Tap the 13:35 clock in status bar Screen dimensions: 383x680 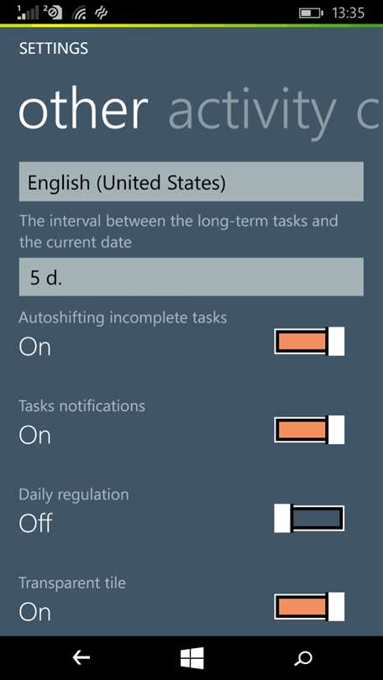tap(349, 13)
